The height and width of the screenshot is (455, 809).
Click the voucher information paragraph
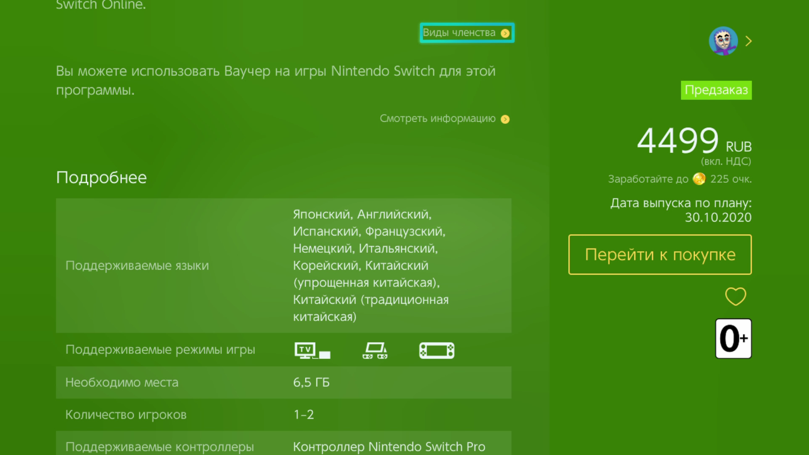(276, 80)
